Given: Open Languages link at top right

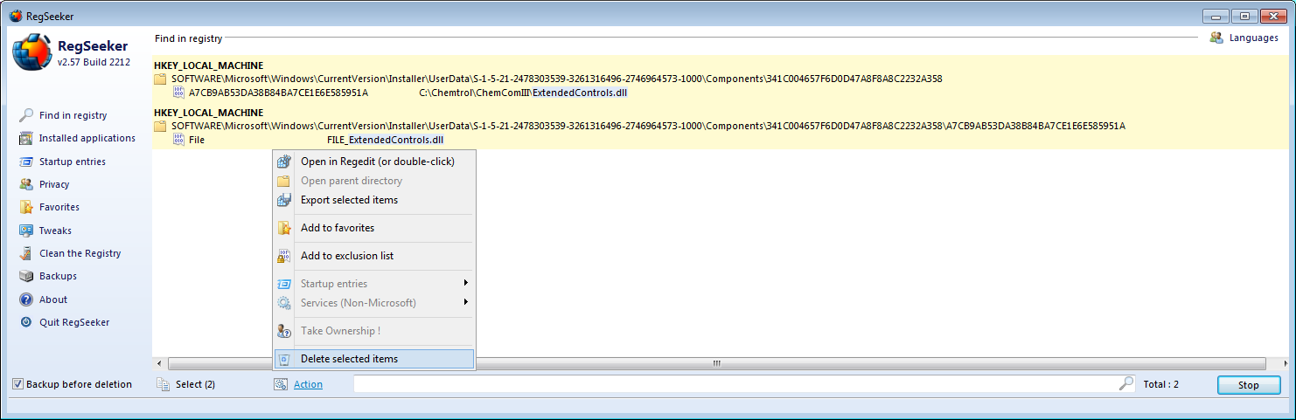Looking at the screenshot, I should click(1254, 38).
